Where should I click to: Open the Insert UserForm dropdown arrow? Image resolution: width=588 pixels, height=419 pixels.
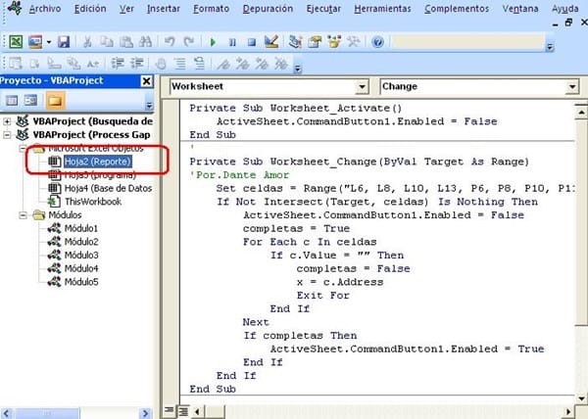[49, 42]
